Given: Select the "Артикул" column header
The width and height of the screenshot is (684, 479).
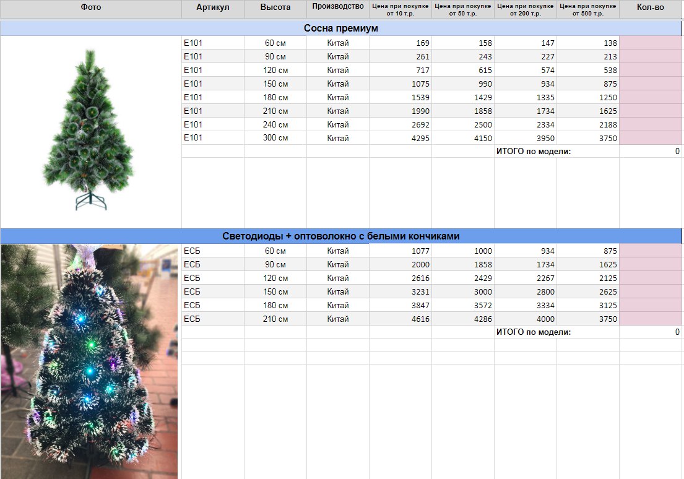Looking at the screenshot, I should pyautogui.click(x=212, y=7).
